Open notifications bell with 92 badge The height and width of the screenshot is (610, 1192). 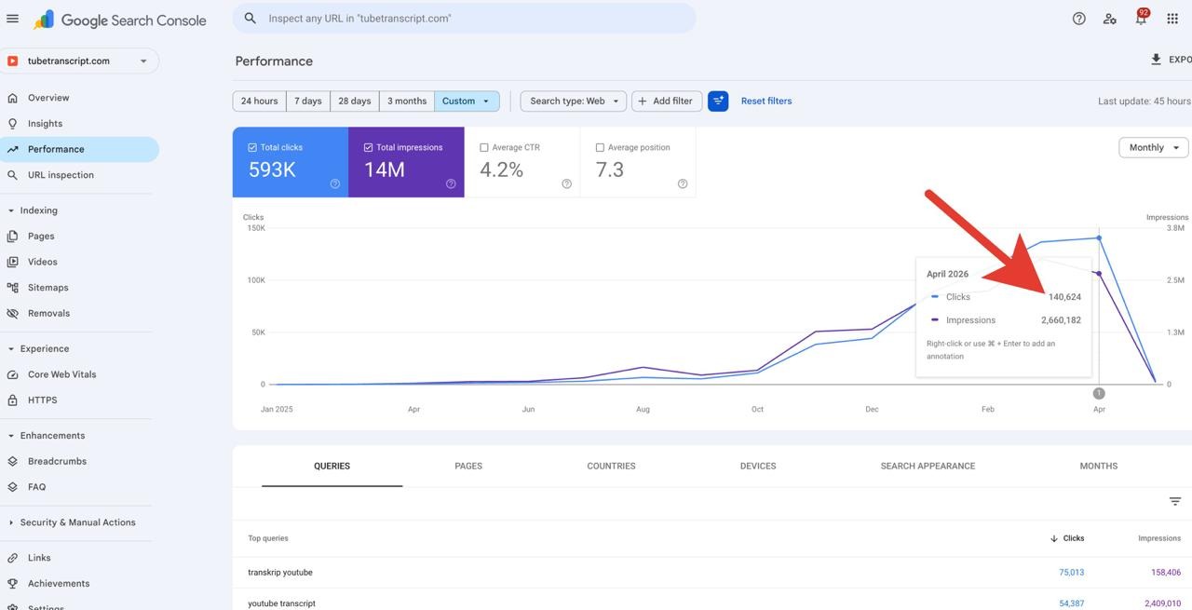[x=1141, y=18]
